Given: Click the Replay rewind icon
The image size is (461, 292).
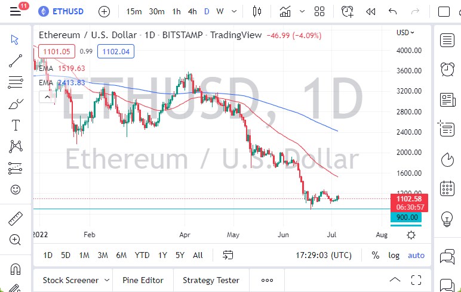Looking at the screenshot, I should (370, 11).
